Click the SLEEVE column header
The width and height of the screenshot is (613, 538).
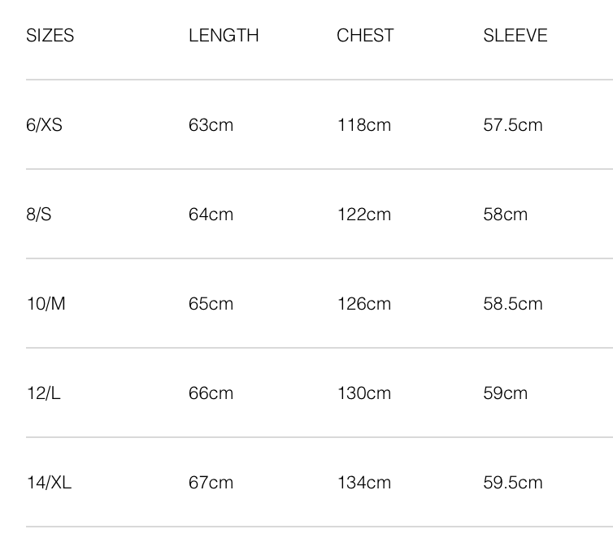(x=515, y=36)
